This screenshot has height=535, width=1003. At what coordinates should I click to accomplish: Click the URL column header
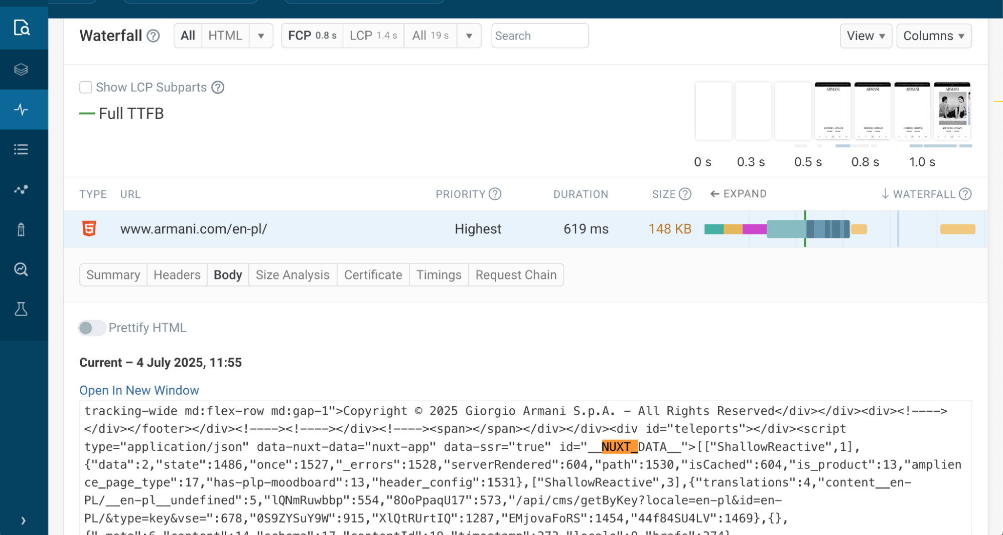pyautogui.click(x=130, y=194)
